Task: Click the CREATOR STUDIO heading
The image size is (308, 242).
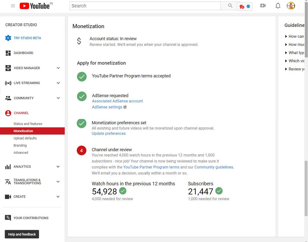Action: (21, 25)
